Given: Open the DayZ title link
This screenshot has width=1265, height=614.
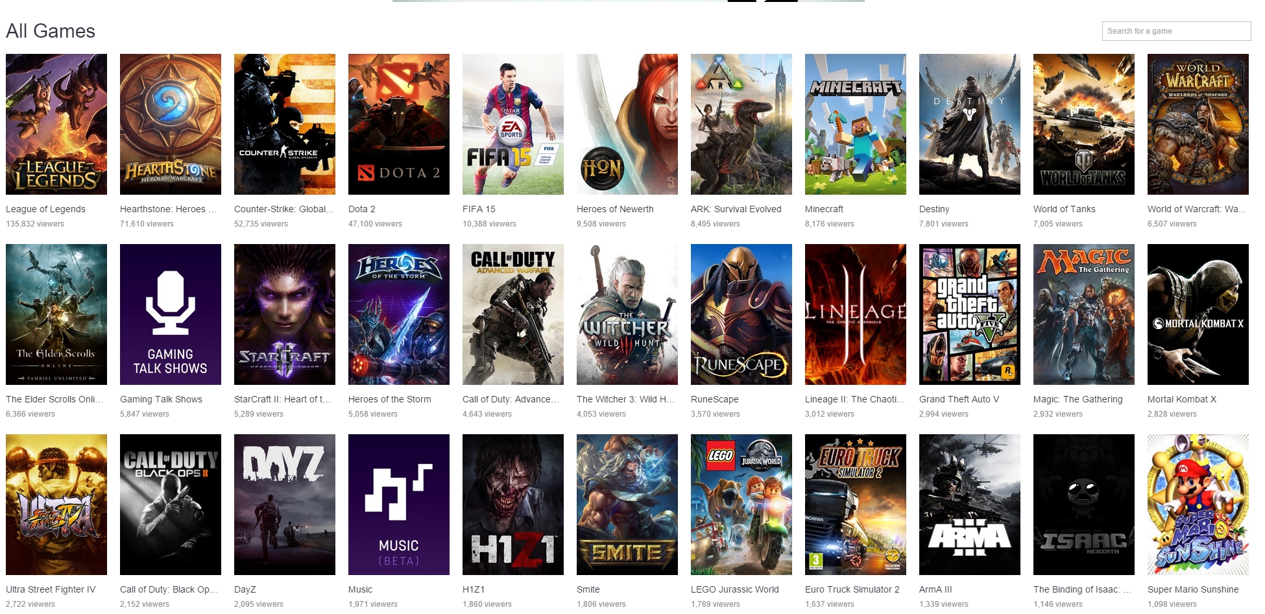Looking at the screenshot, I should (245, 589).
